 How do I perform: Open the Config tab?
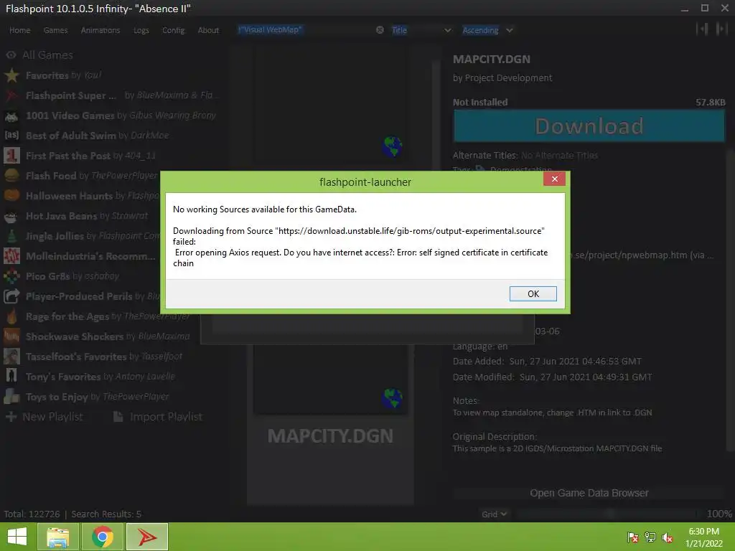coord(174,30)
